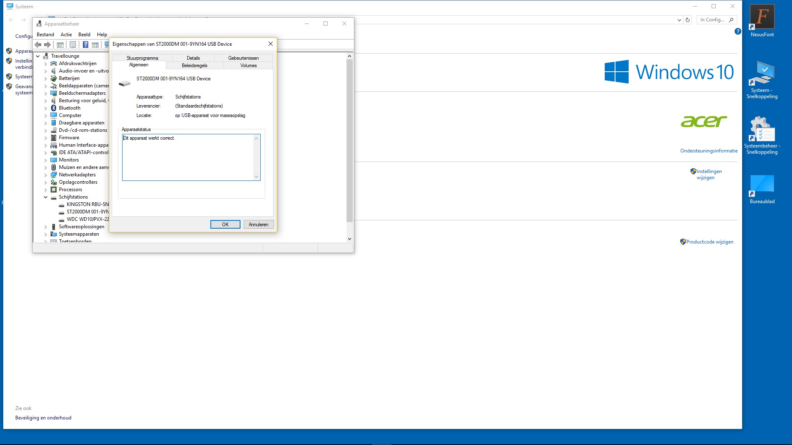Open the address bar history dropdown
792x445 pixels.
[x=679, y=20]
